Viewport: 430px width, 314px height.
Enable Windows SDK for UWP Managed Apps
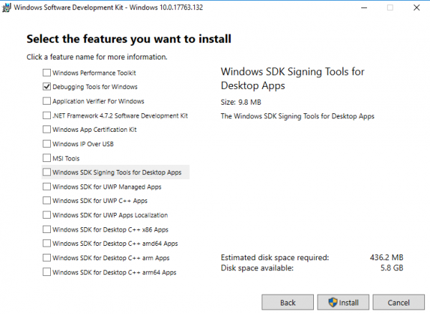click(47, 186)
